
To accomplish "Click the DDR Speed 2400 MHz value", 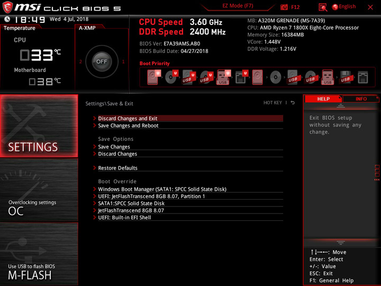I will [x=207, y=32].
